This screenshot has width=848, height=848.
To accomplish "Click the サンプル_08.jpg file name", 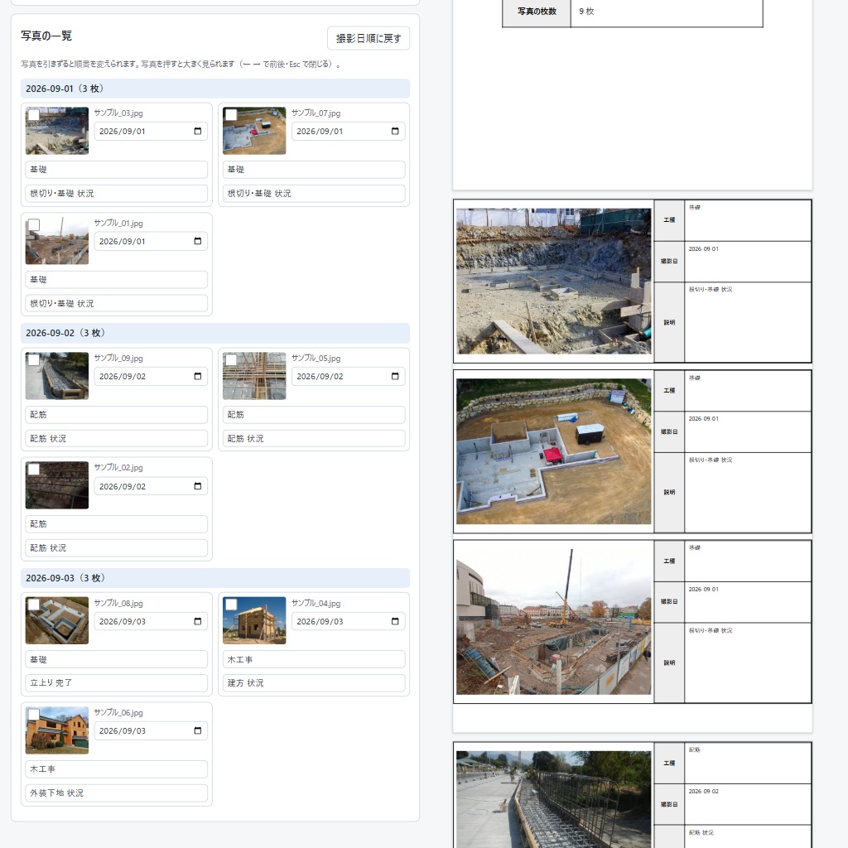I will (118, 603).
